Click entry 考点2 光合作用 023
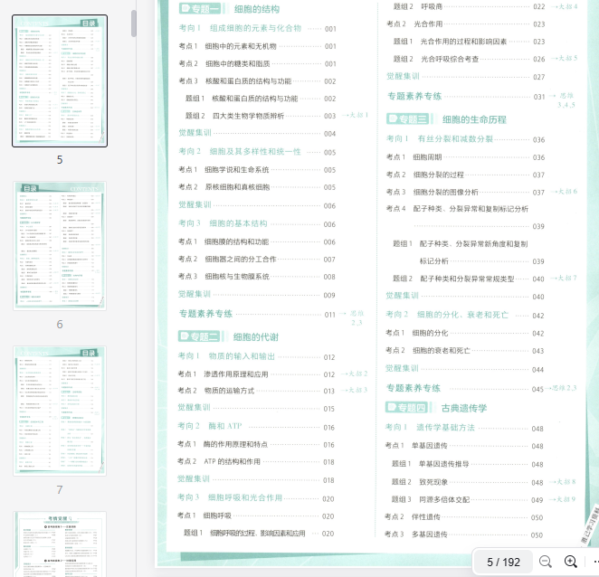Screen dimensions: 599x577 [x=466, y=24]
